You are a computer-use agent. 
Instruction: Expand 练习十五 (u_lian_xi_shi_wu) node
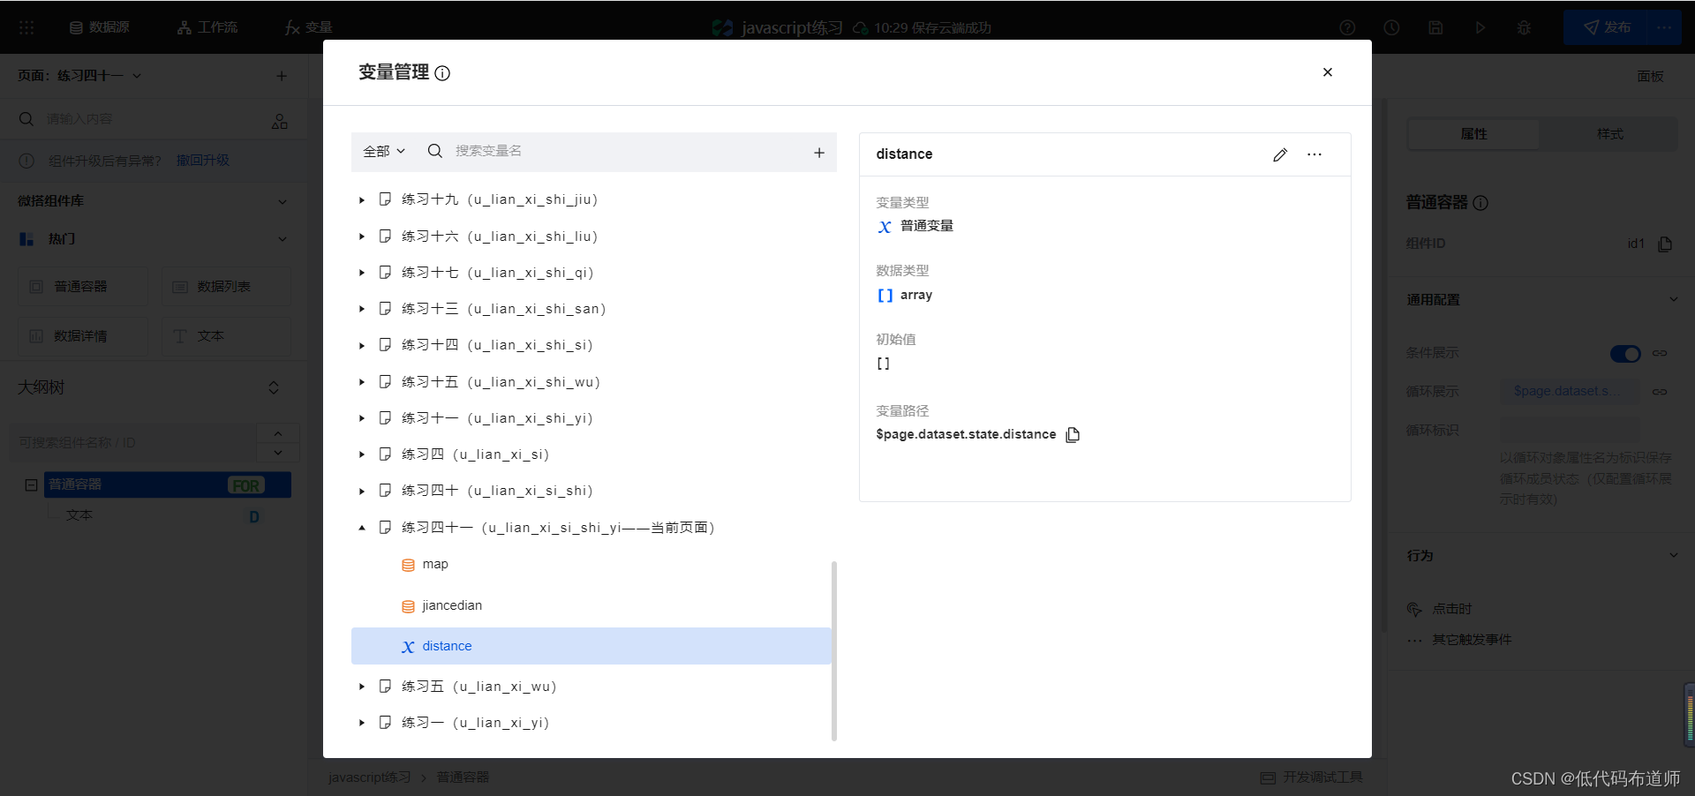click(x=362, y=382)
